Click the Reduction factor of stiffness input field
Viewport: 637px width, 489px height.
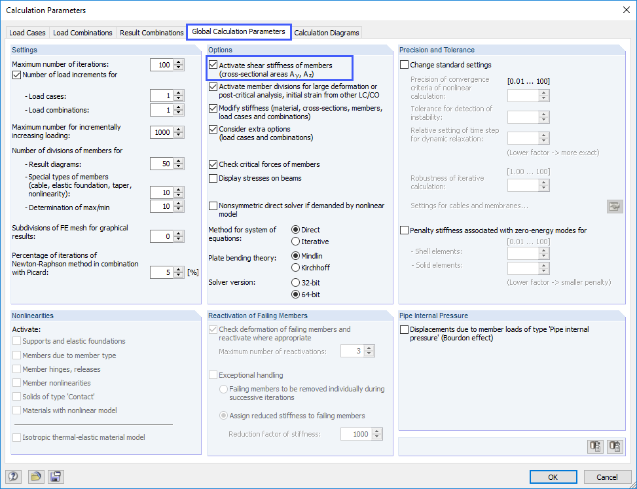(x=357, y=433)
